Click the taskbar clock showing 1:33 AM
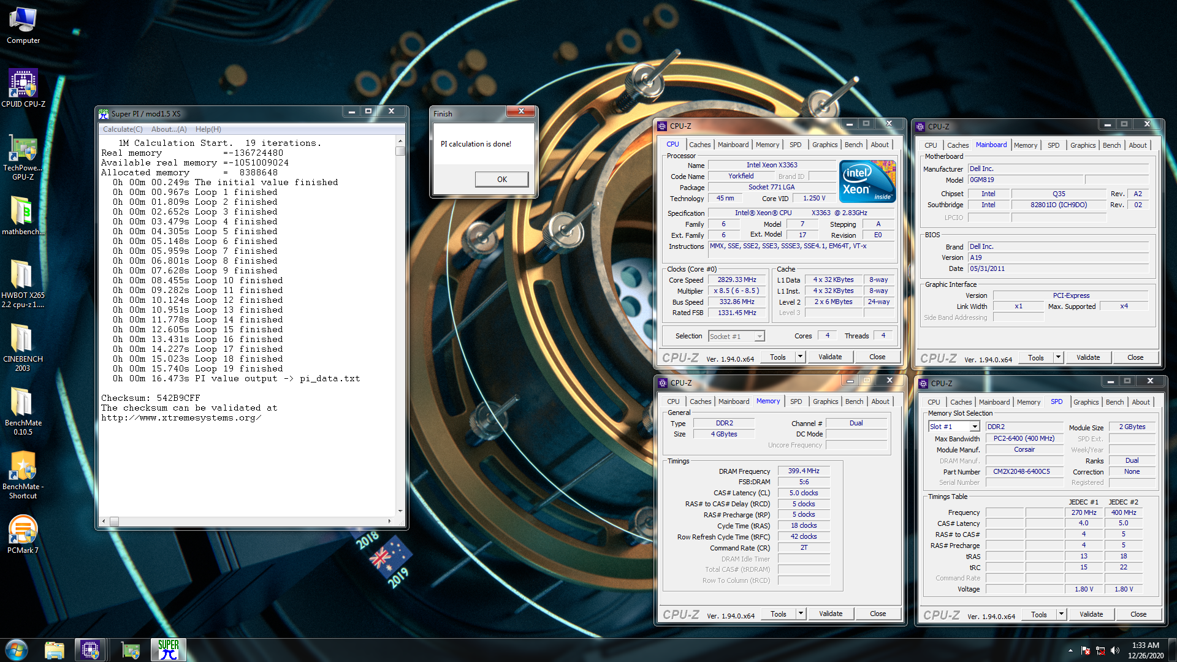The height and width of the screenshot is (662, 1177). [x=1145, y=645]
